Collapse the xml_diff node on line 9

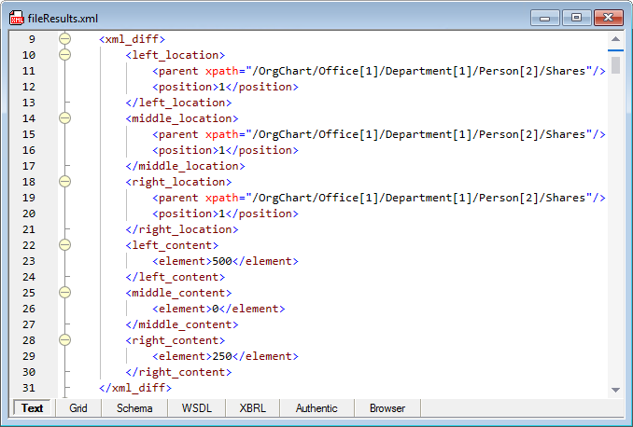click(x=64, y=39)
